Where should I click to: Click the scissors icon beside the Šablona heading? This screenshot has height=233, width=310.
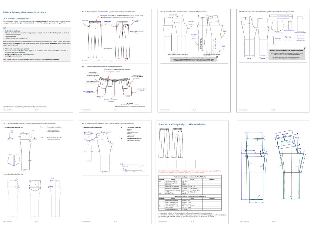(x=198, y=15)
